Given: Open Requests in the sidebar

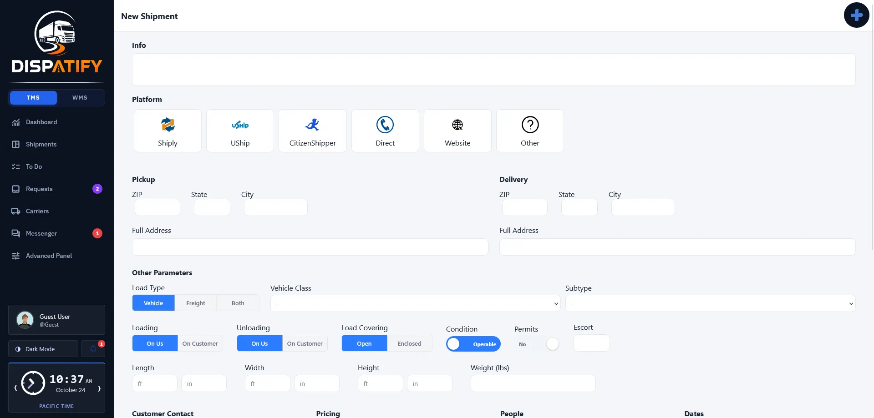Looking at the screenshot, I should pos(56,189).
